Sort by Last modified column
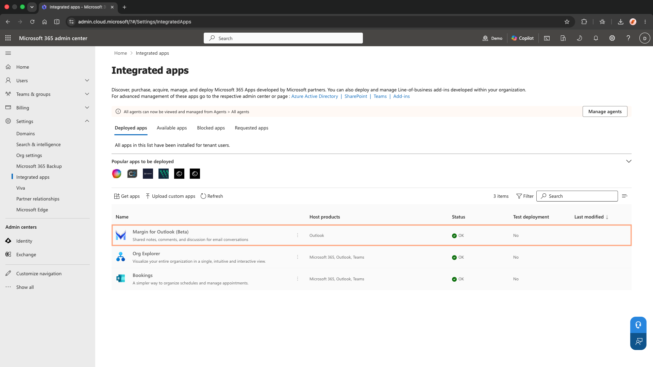 point(591,217)
